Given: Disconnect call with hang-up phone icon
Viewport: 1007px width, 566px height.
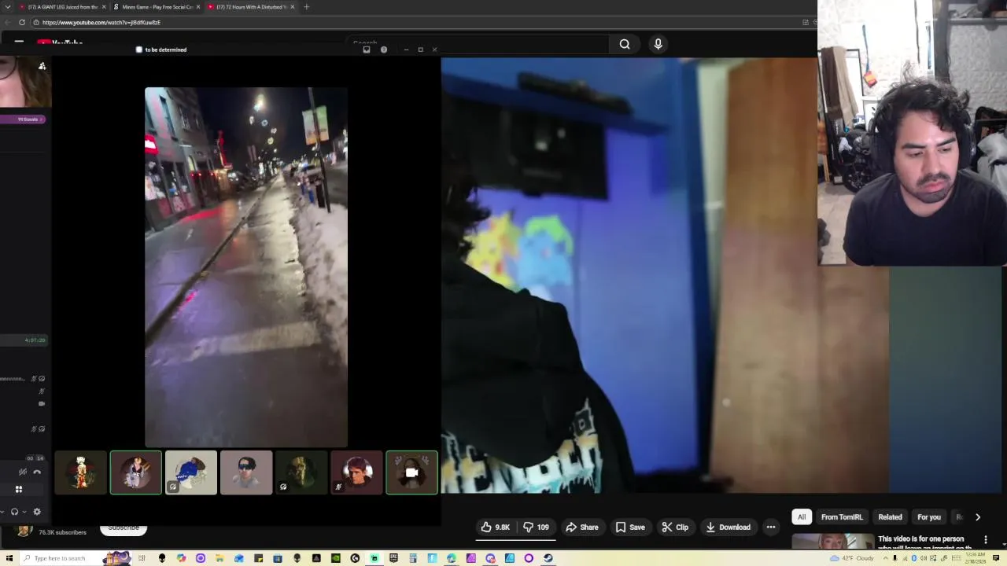Looking at the screenshot, I should click(37, 472).
